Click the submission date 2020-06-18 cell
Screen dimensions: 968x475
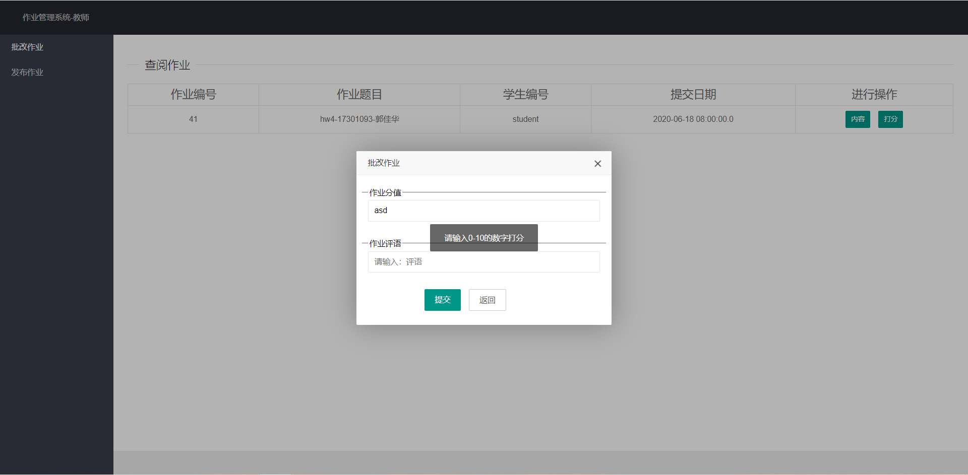(693, 119)
